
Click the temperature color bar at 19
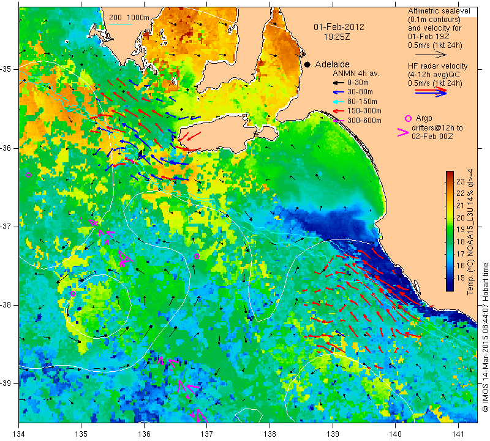point(450,230)
